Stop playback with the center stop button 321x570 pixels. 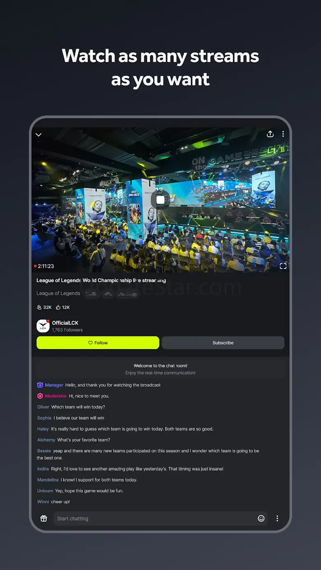point(160,200)
